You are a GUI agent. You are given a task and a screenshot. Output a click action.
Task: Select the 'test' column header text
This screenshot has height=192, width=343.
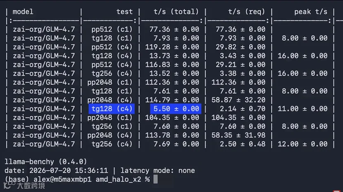(124, 12)
